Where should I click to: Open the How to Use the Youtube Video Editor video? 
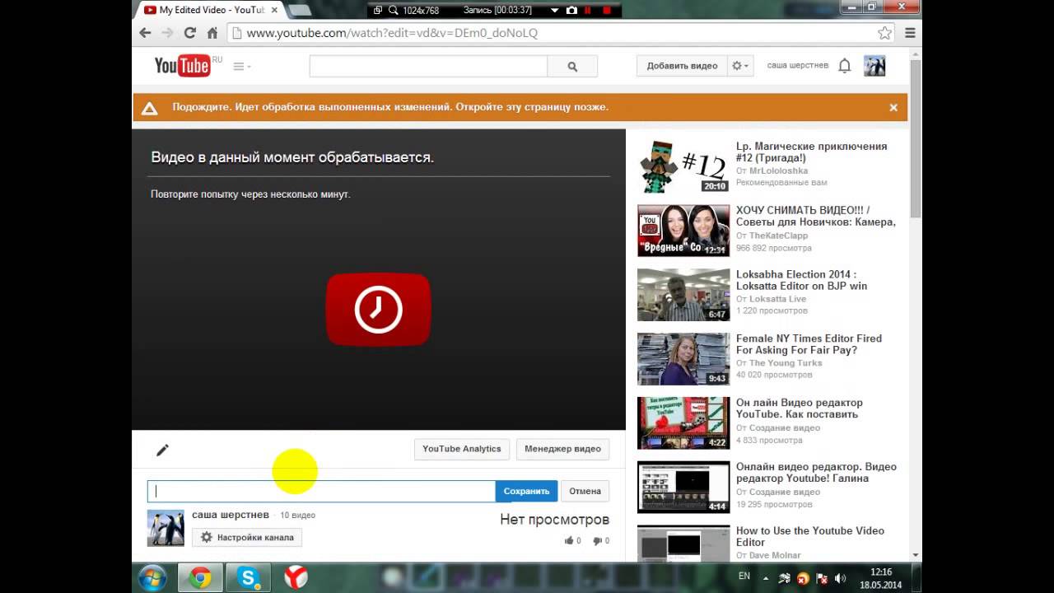[x=810, y=536]
